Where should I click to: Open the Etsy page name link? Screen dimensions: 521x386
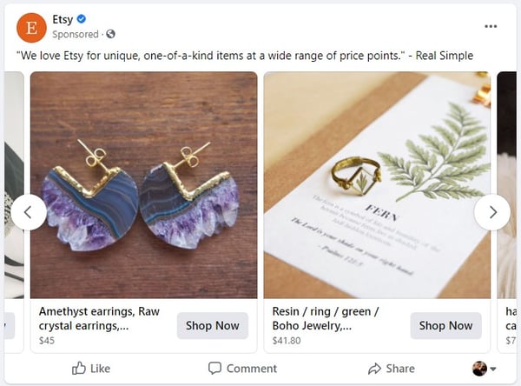pyautogui.click(x=62, y=18)
